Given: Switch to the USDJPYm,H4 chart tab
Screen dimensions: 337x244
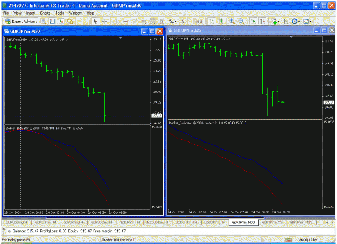Looking at the screenshot, I should click(x=215, y=222).
